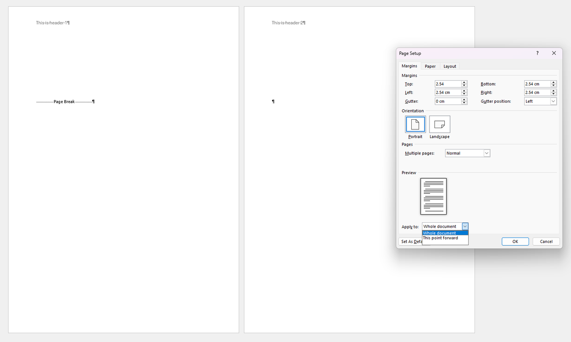Image resolution: width=571 pixels, height=342 pixels.
Task: Cancel the Page Setup dialog
Action: pos(546,242)
